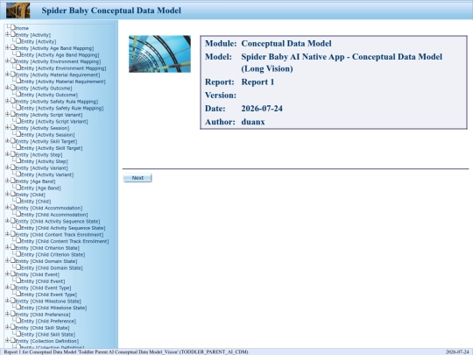Expand Entity [Activity Age Band Mapping] parent node
The image size is (473, 355).
click(8, 47)
